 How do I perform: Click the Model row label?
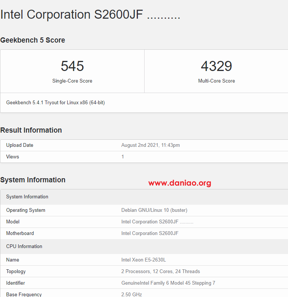tap(13, 222)
